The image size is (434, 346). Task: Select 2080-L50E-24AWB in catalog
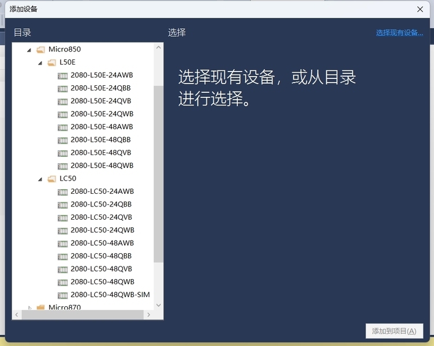coord(102,75)
